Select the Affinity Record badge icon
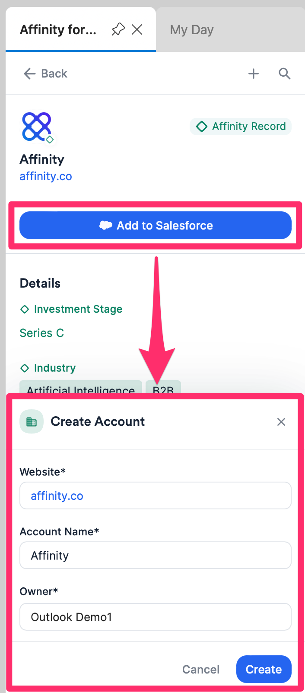 coord(202,126)
